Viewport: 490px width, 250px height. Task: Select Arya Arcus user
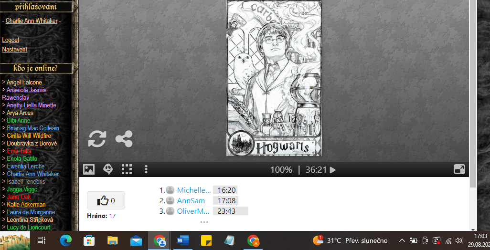pos(20,113)
